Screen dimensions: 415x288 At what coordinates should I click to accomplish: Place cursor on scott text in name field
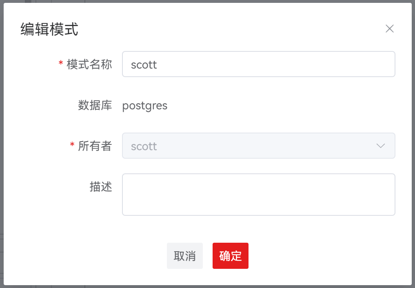[144, 65]
